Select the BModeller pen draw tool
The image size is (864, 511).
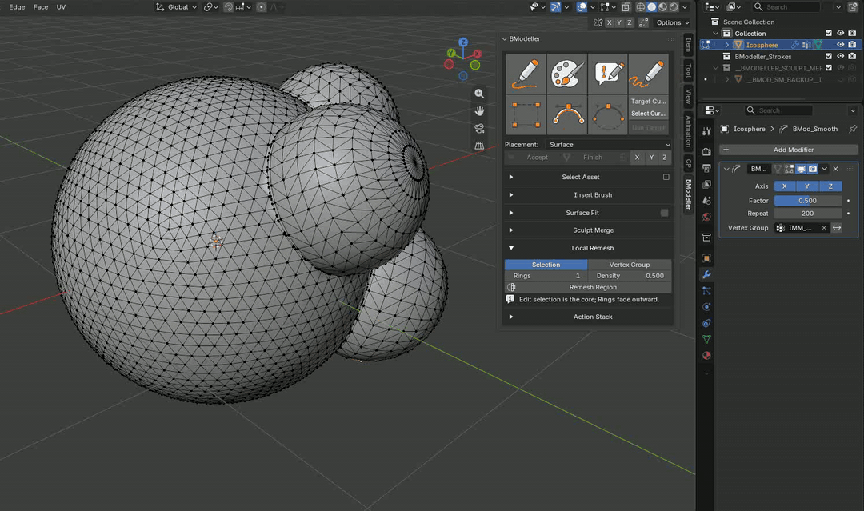coord(526,74)
